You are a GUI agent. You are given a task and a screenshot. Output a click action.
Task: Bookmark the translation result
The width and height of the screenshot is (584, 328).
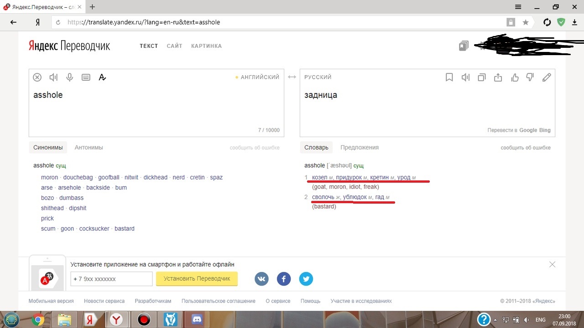(x=449, y=77)
